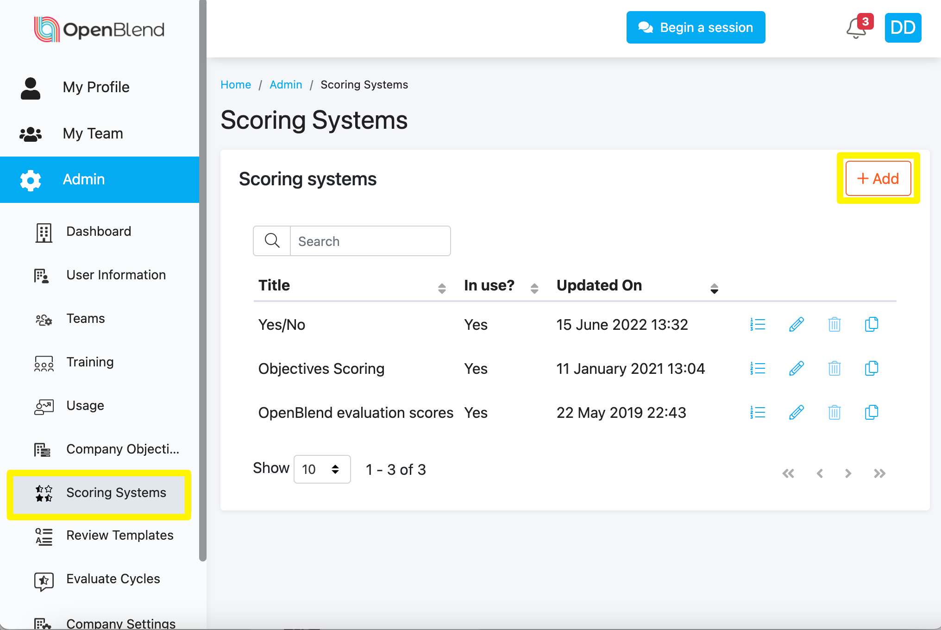Follow the Home breadcrumb link
Image resolution: width=941 pixels, height=630 pixels.
235,85
